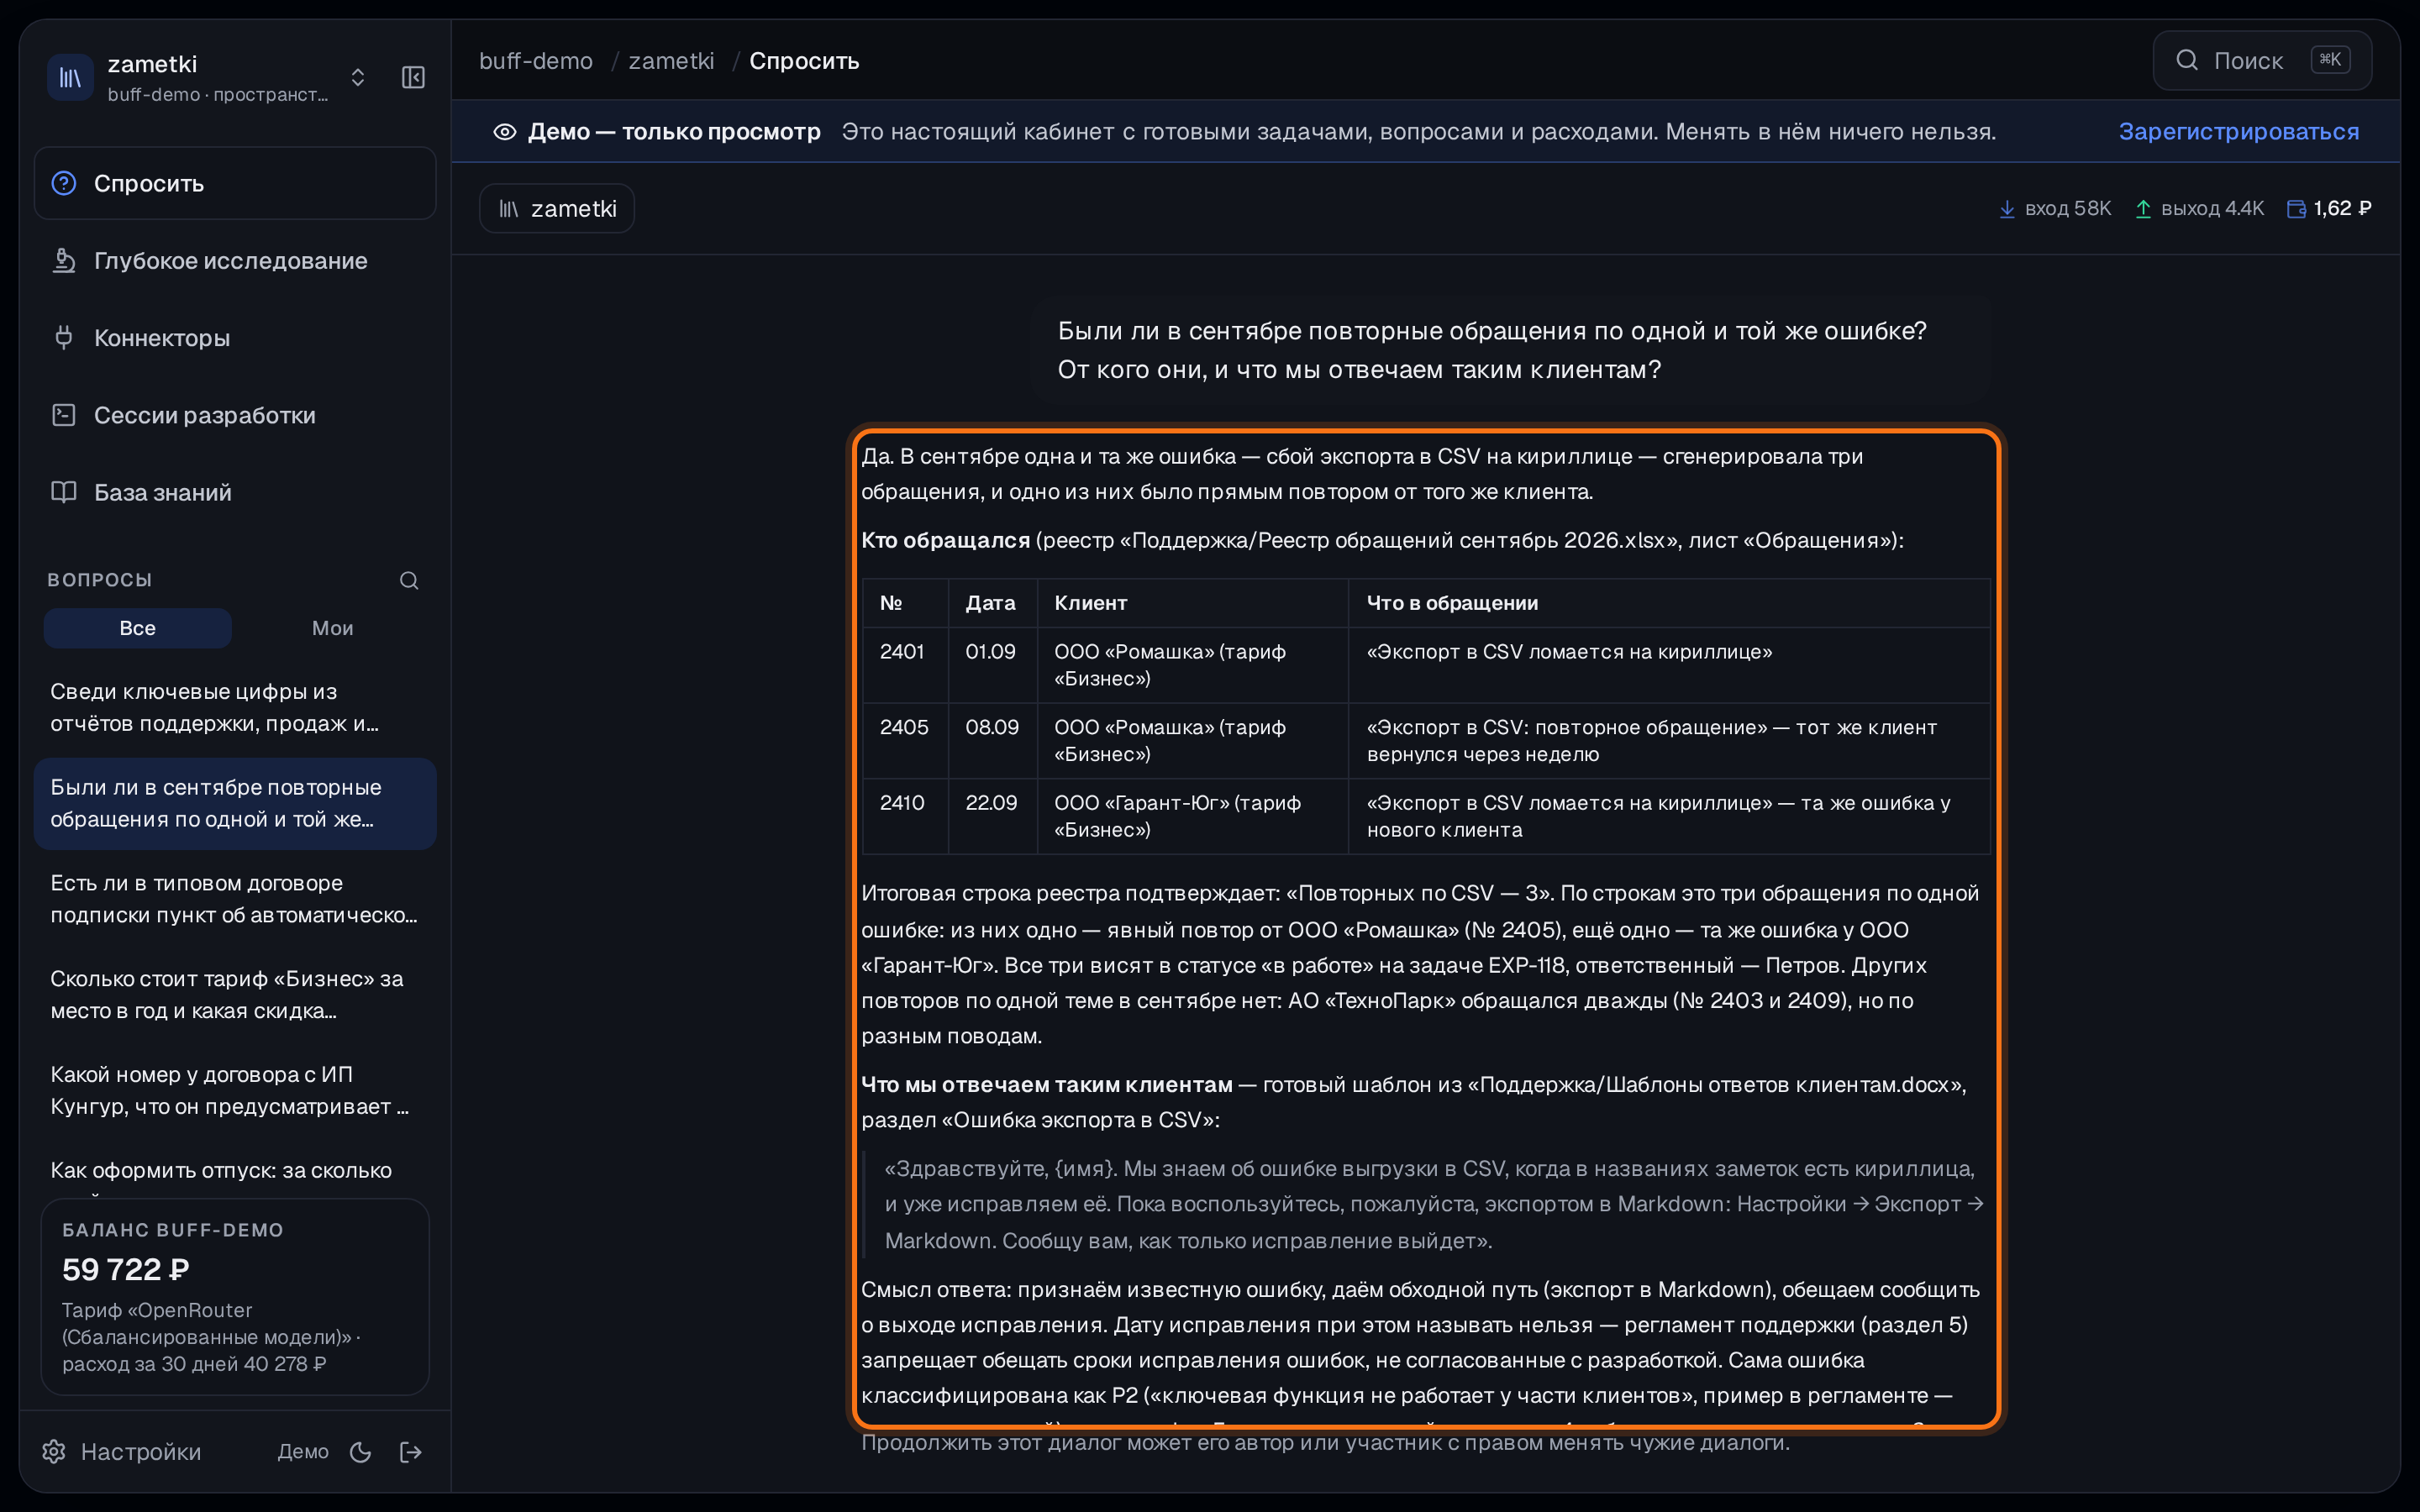Viewport: 2420px width, 1512px height.
Task: Click table cell № 2401
Action: [905, 665]
